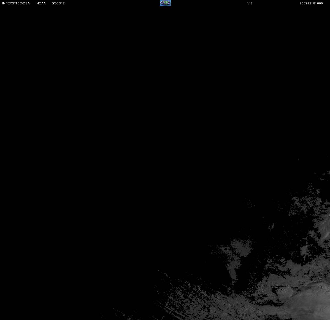
Task: Click the CPTEC logo icon
Action: coord(165,3)
